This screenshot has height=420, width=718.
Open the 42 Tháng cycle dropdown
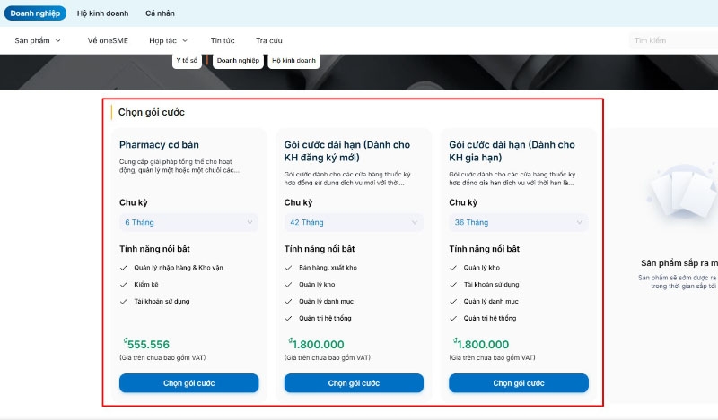[354, 223]
